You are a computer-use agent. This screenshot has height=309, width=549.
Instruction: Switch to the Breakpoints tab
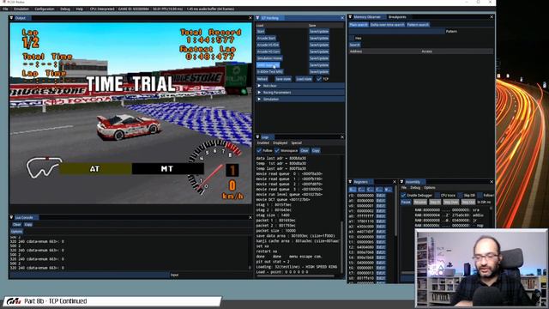[x=397, y=17]
